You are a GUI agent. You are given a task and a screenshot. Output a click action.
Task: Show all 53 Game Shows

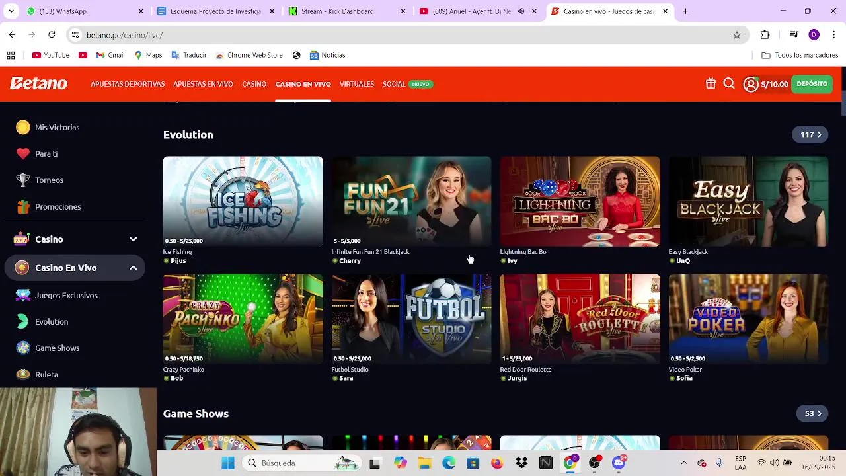click(x=812, y=413)
